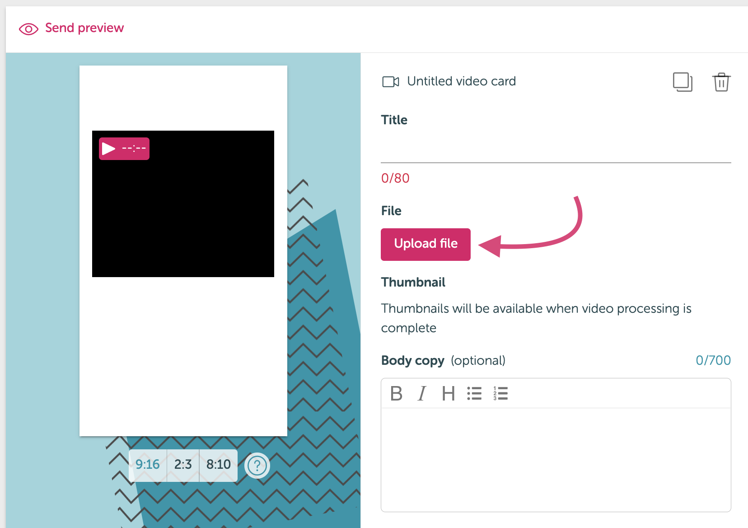Click the 0/700 body copy counter
The height and width of the screenshot is (528, 748).
click(713, 360)
